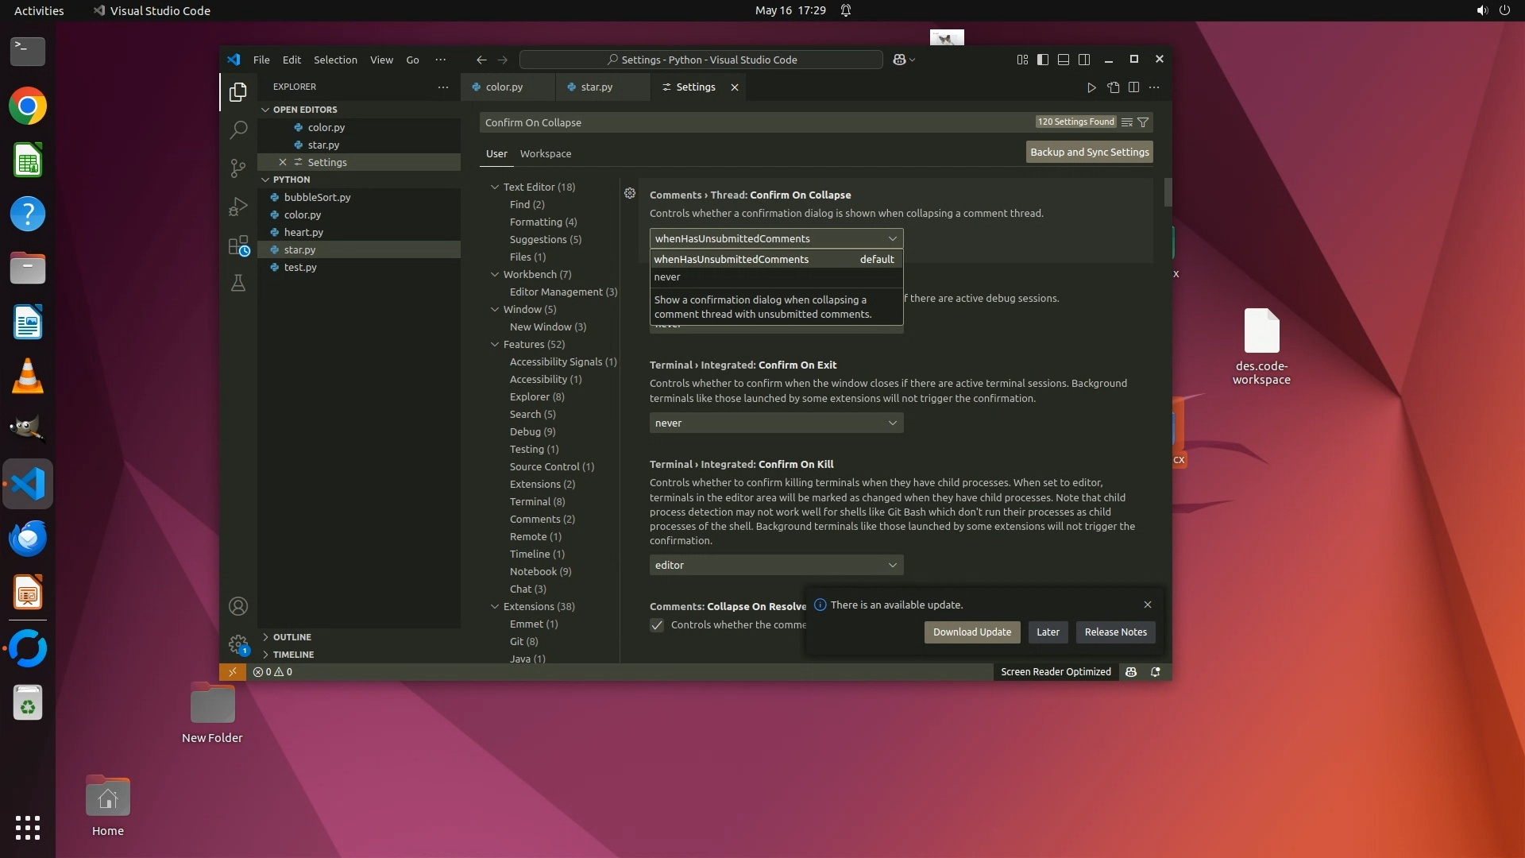1525x858 pixels.
Task: Click the Download Update button
Action: tap(971, 632)
